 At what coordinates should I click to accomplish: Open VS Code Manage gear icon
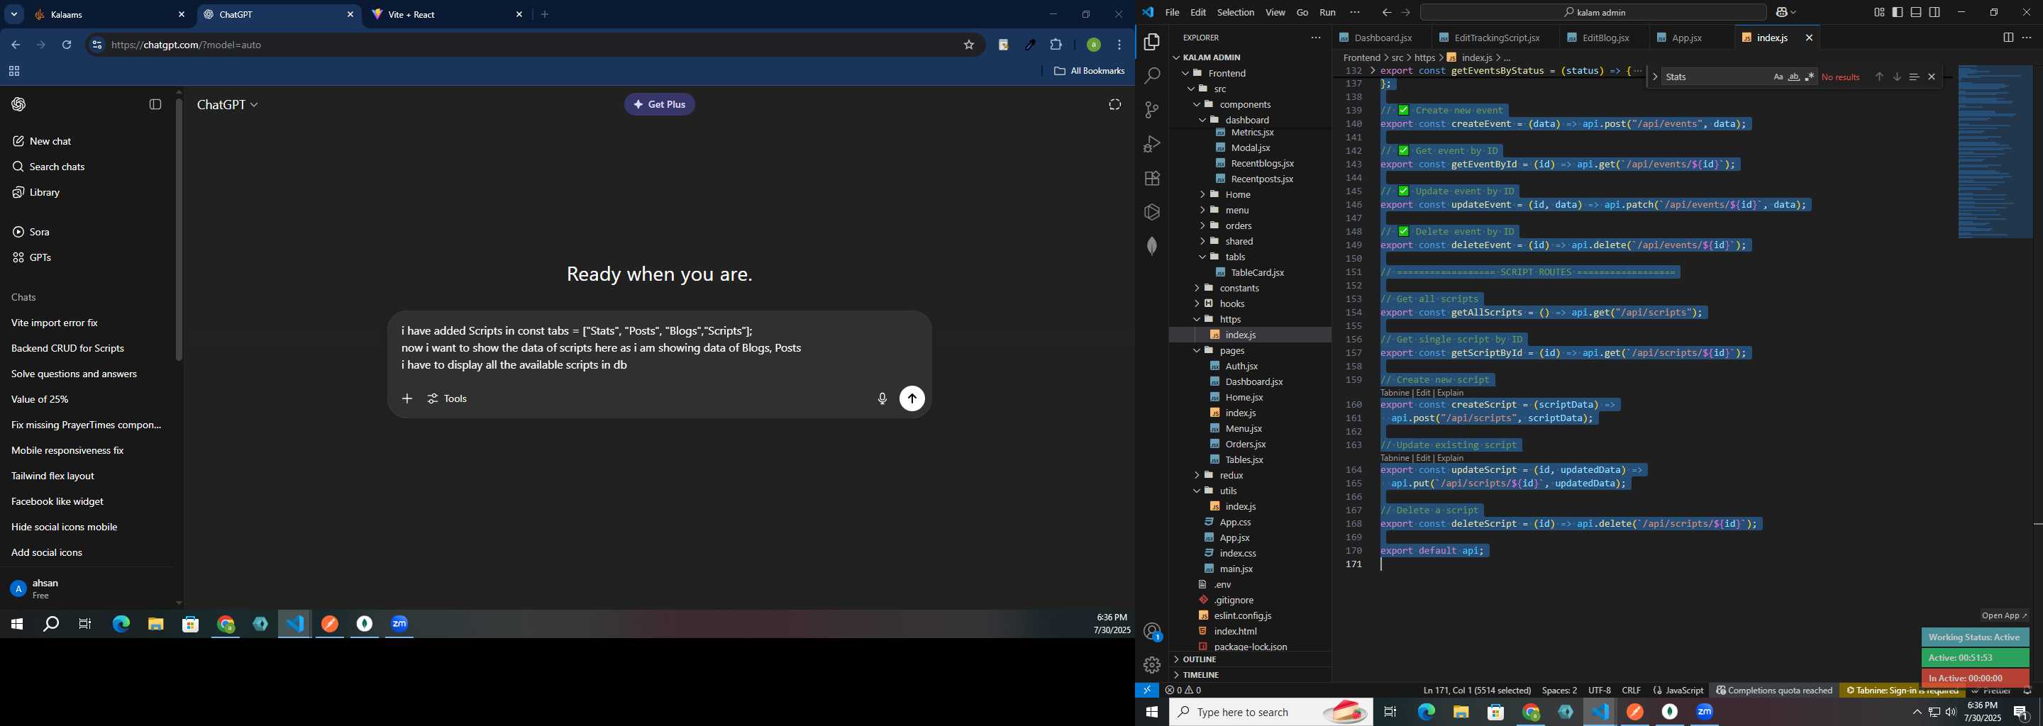click(x=1151, y=665)
